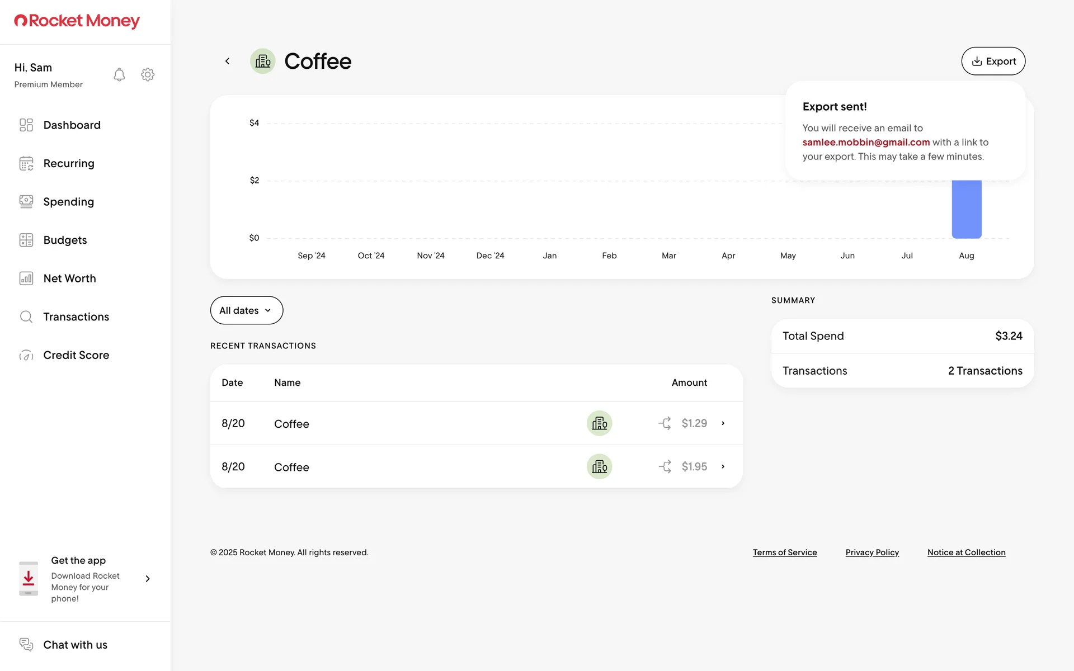The image size is (1074, 671).
Task: Open Transactions from sidebar
Action: tap(76, 317)
